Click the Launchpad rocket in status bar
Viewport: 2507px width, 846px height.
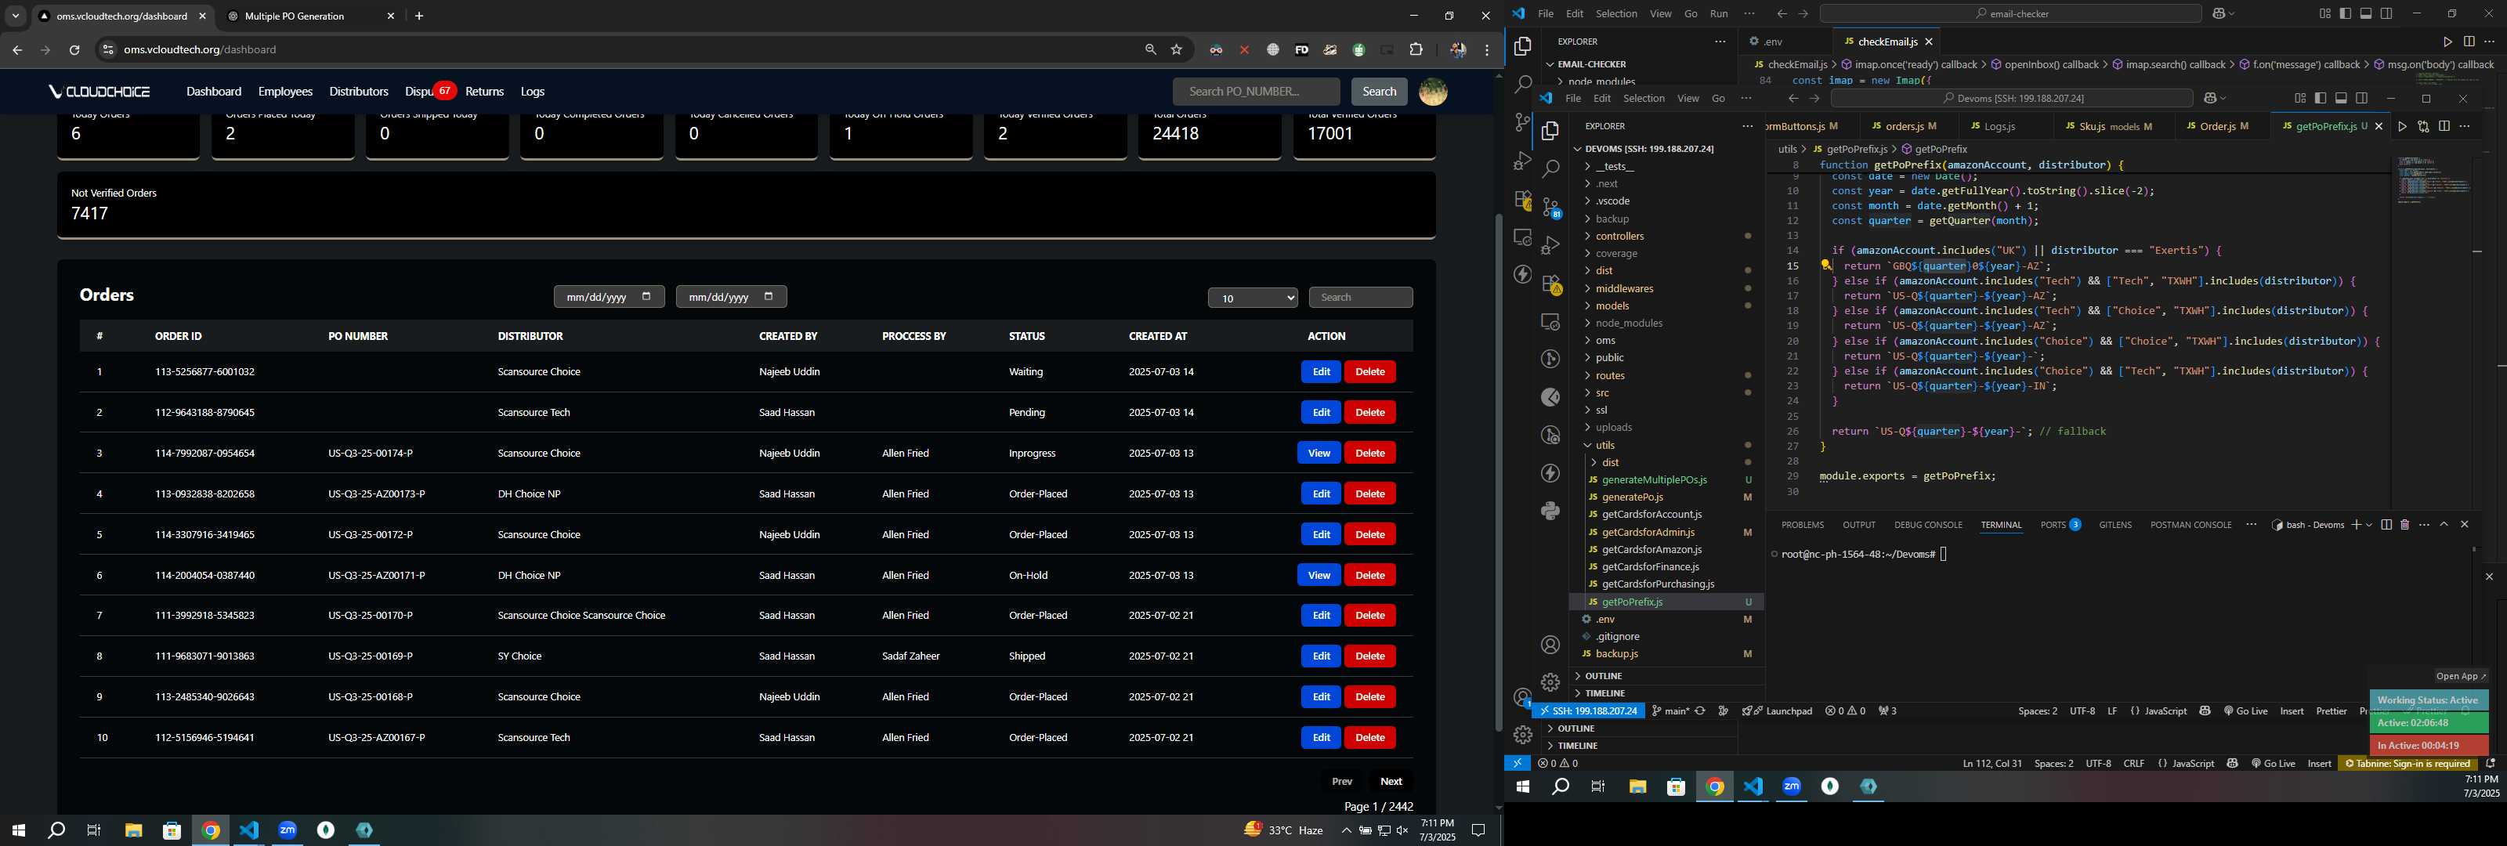click(x=1777, y=711)
